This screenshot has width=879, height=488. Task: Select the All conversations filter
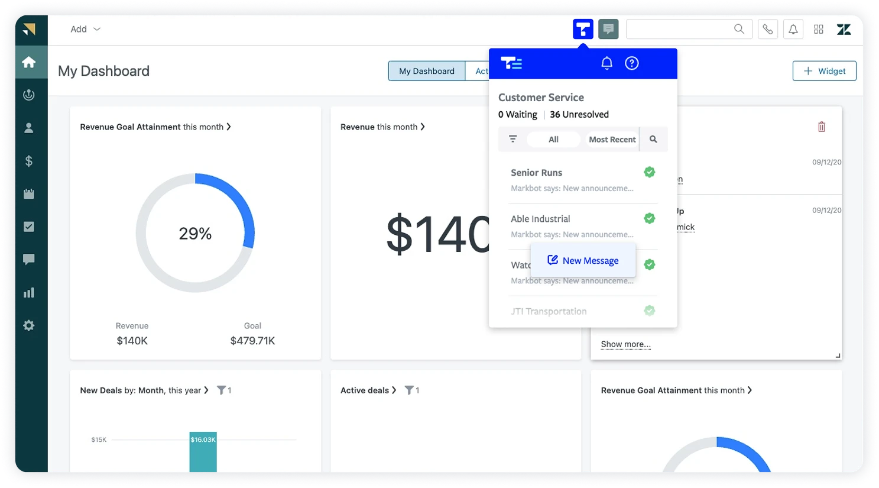[x=553, y=139]
